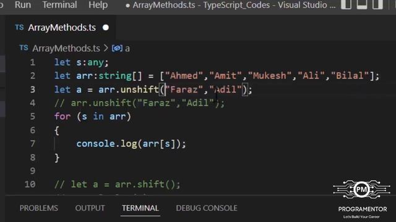Screen dimensions: 396x222
Task: Open the Run menu
Action: 23,5
